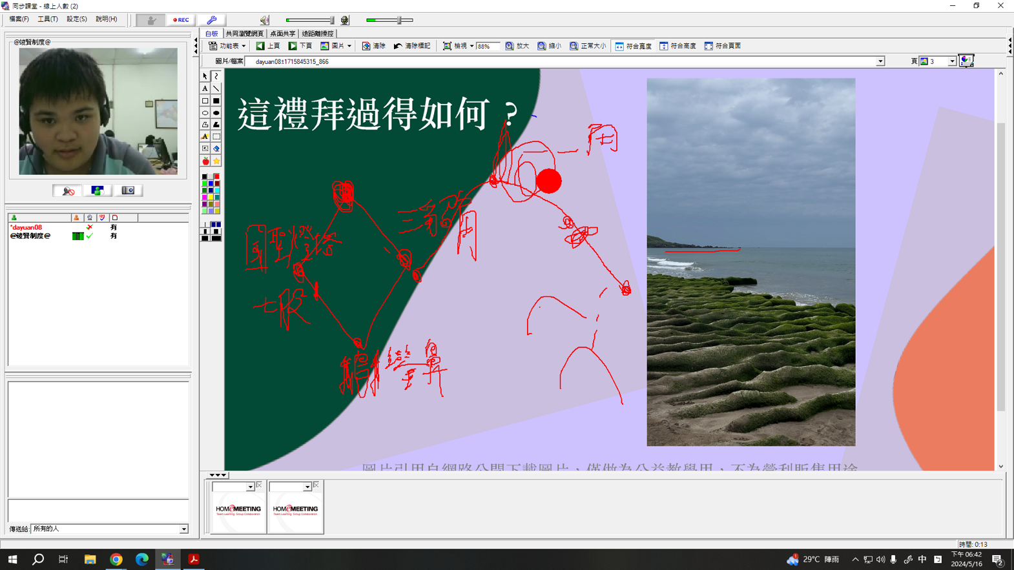Click the 清除標記 clear markings button
This screenshot has width=1014, height=570.
412,46
